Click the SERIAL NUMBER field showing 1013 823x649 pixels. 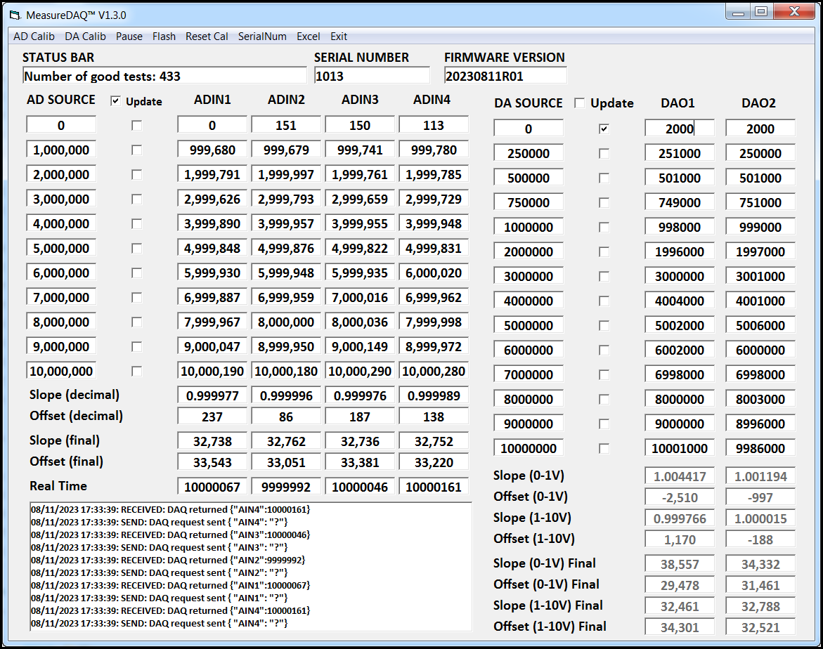click(371, 76)
